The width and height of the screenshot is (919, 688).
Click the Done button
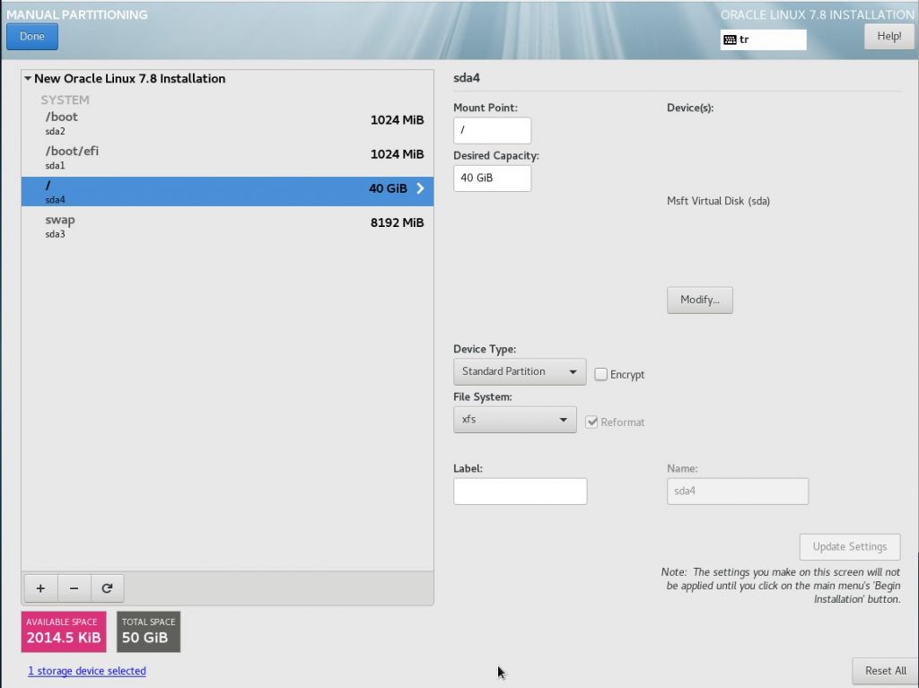pos(32,37)
